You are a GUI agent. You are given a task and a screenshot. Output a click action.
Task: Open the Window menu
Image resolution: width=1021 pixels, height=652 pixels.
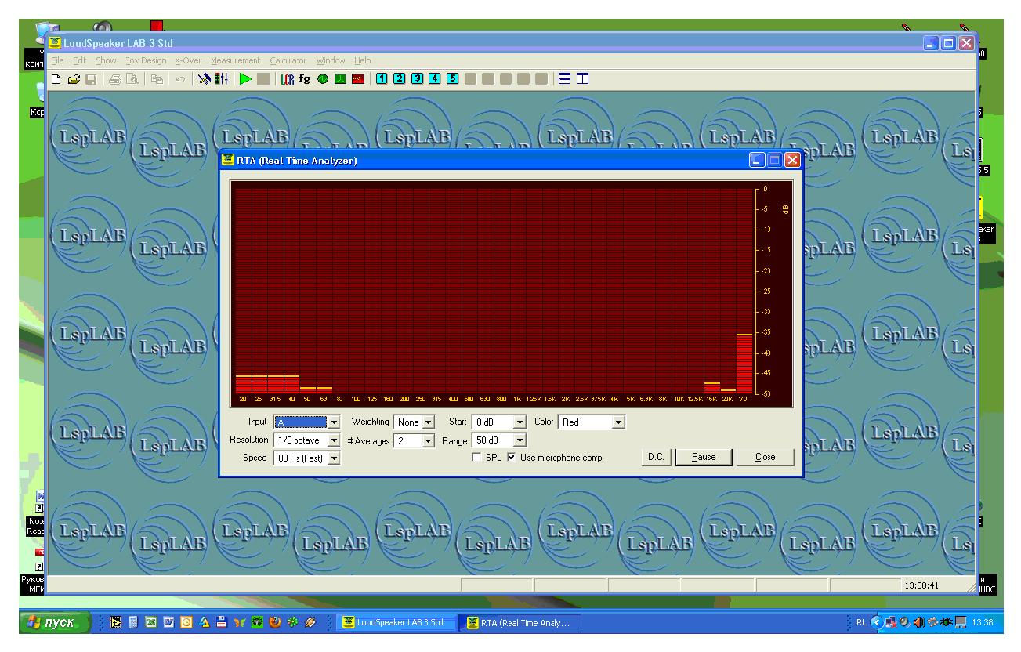click(x=331, y=60)
